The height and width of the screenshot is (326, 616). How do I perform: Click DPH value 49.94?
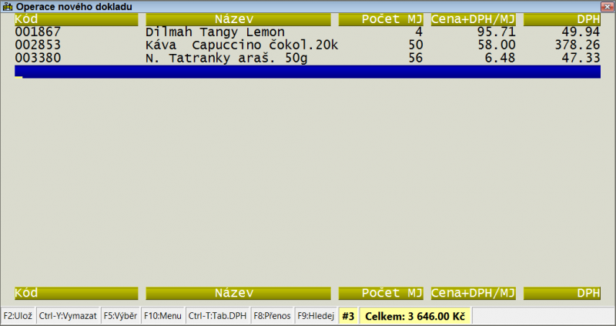click(581, 32)
